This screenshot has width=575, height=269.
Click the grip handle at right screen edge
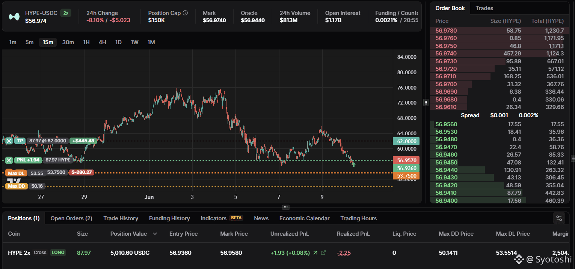573,158
